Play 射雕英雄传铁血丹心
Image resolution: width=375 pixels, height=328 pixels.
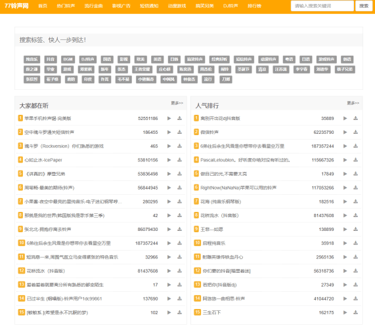345,256
